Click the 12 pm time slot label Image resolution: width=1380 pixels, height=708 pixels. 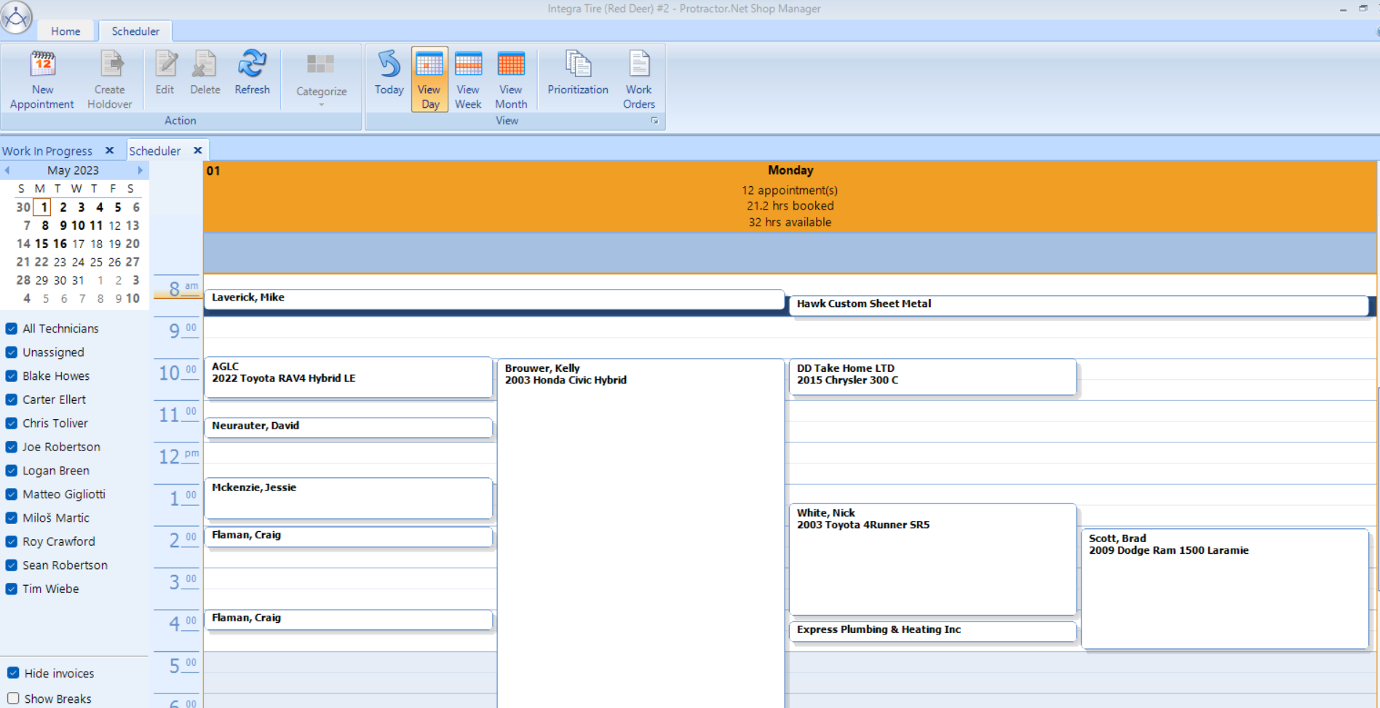[178, 456]
